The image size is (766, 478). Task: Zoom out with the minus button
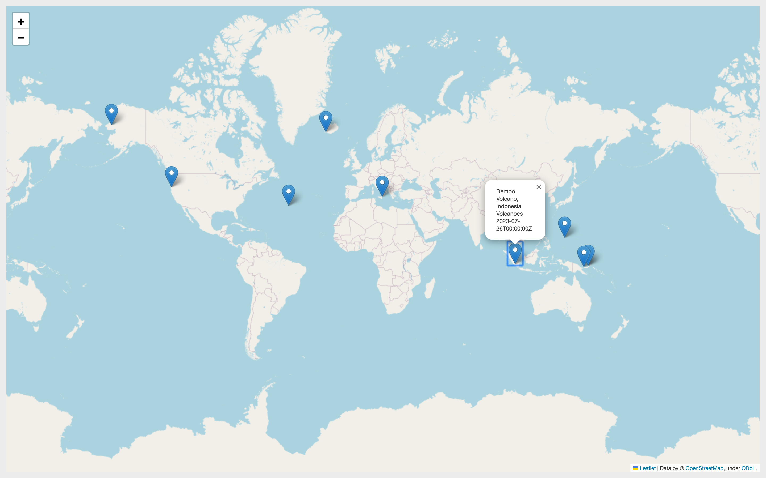coord(21,37)
